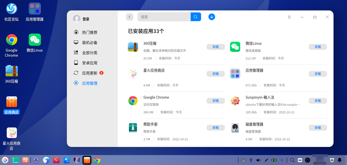Click the search magnifier icon
Image resolution: width=347 pixels, height=165 pixels.
click(195, 17)
